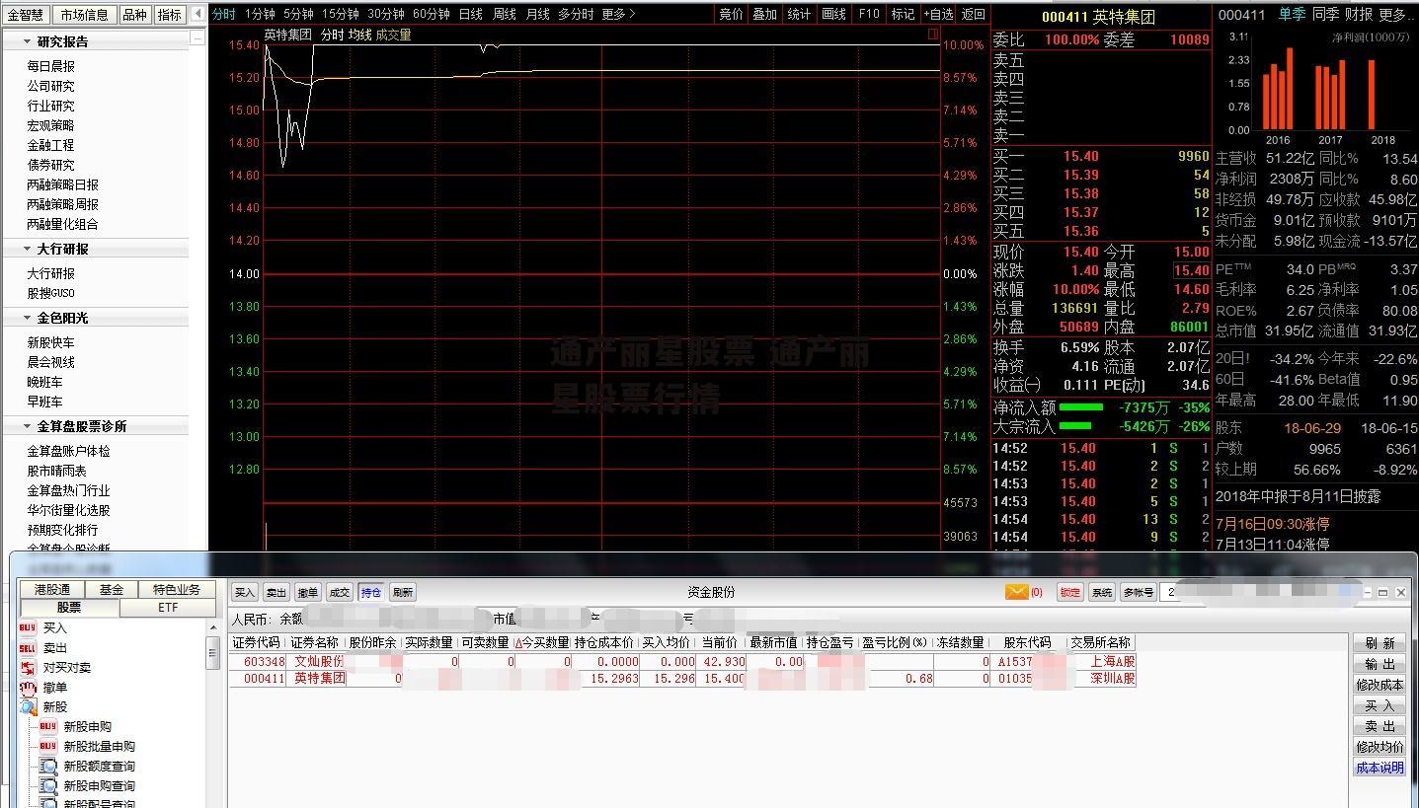The image size is (1419, 808).
Task: Click the 多帐号 button
Action: (x=1138, y=592)
